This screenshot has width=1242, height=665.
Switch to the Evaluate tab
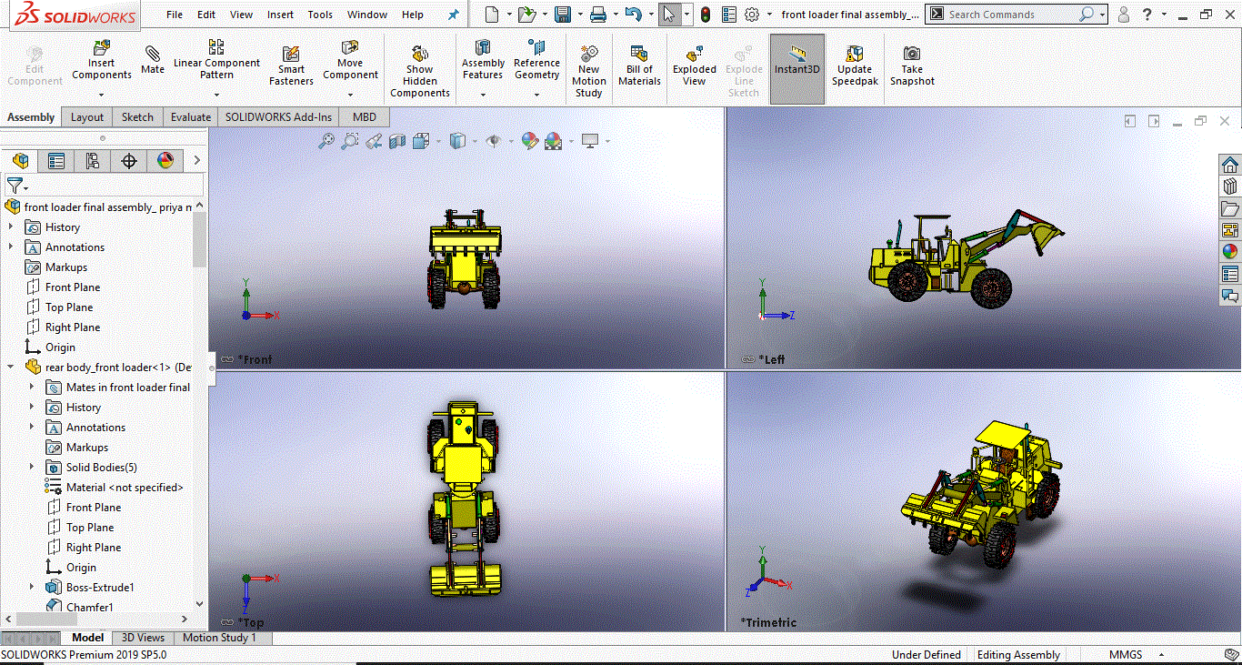click(x=191, y=117)
